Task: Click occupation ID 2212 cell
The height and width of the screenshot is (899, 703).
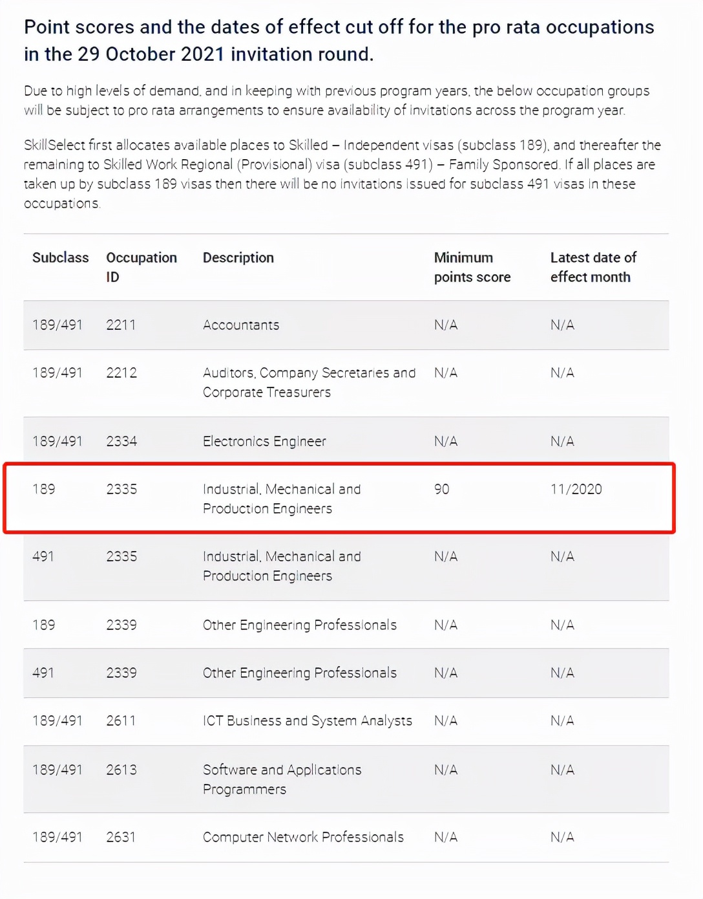Action: pyautogui.click(x=121, y=373)
